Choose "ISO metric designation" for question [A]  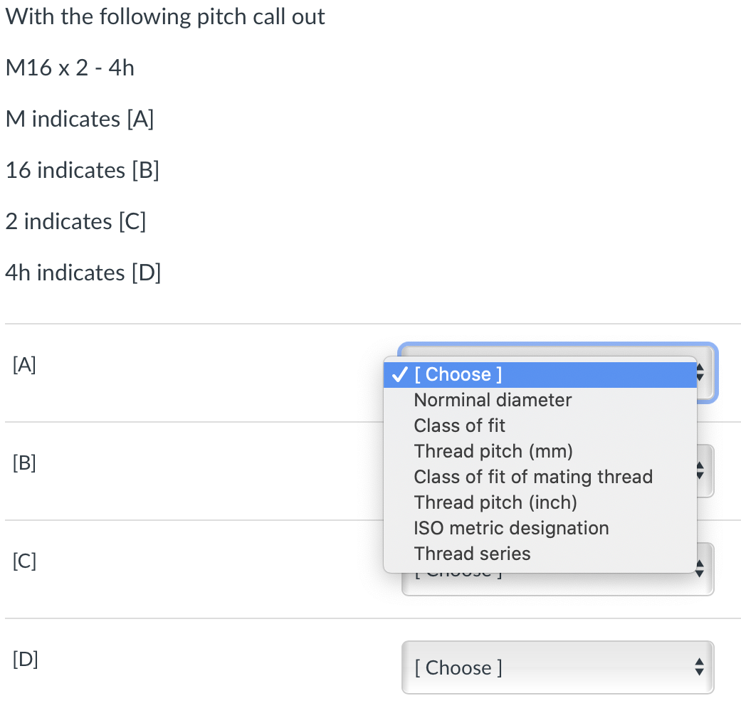coord(511,528)
